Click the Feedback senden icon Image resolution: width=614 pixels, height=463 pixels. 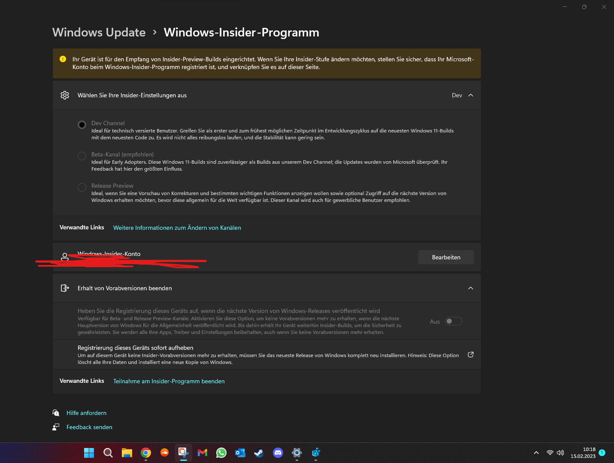point(56,427)
